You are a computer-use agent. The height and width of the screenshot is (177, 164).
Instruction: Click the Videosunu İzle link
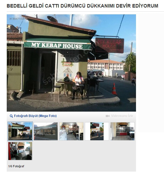pyautogui.click(x=122, y=116)
